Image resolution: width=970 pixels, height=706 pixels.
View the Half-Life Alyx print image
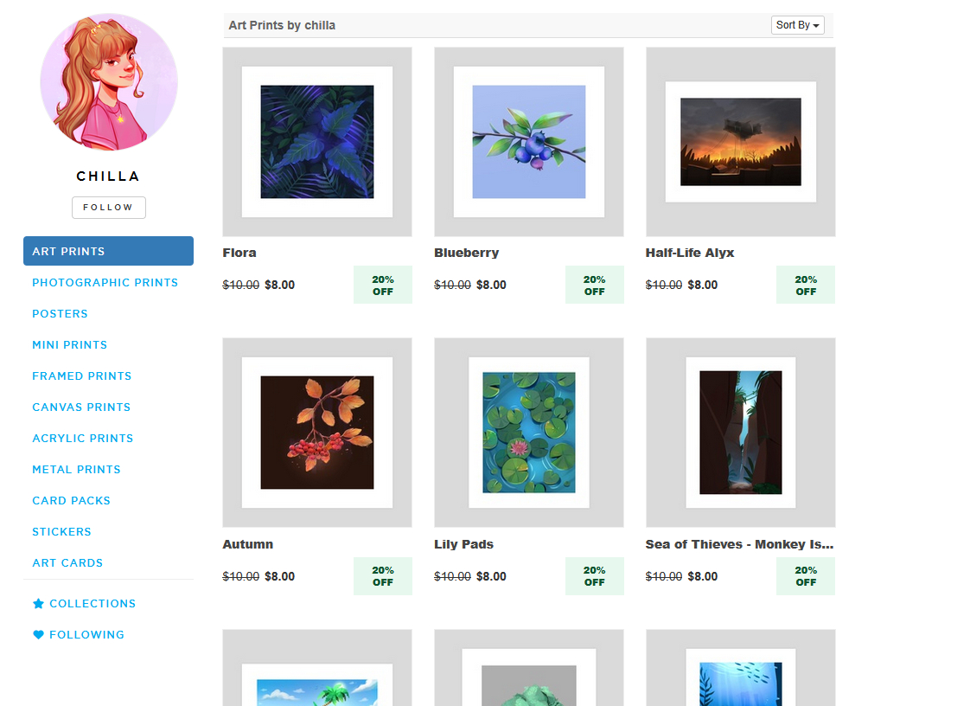click(741, 142)
